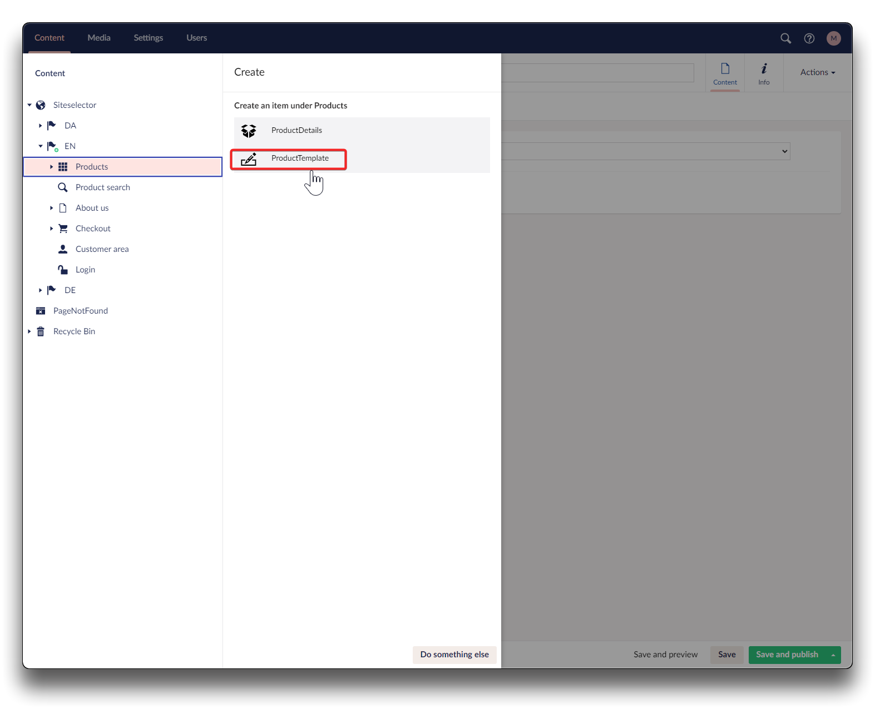Viewport: 875px width, 709px height.
Task: Collapse the EN language node
Action: point(40,146)
